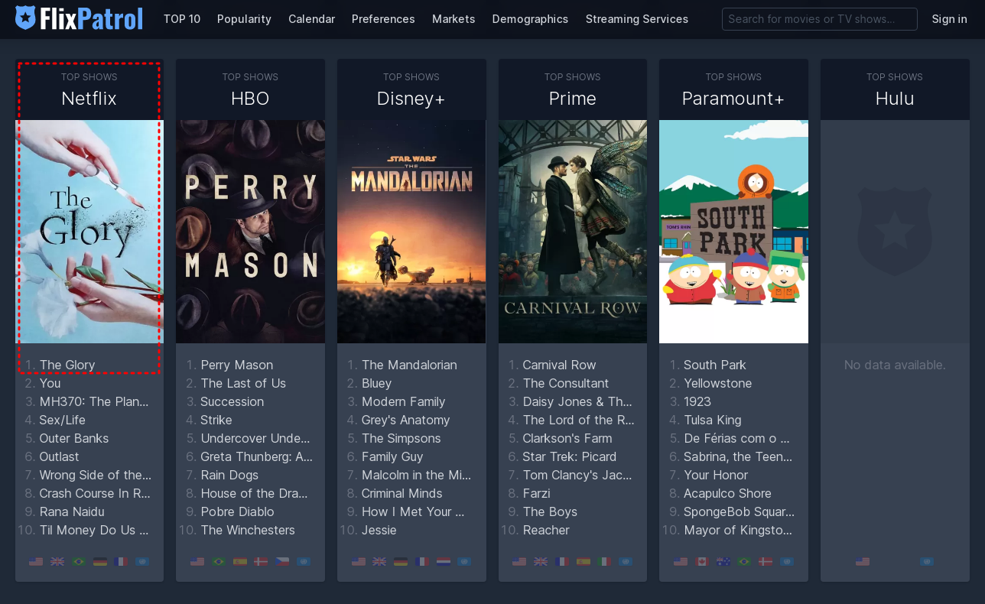Click the Prime heading link
The width and height of the screenshot is (985, 604).
tap(573, 99)
